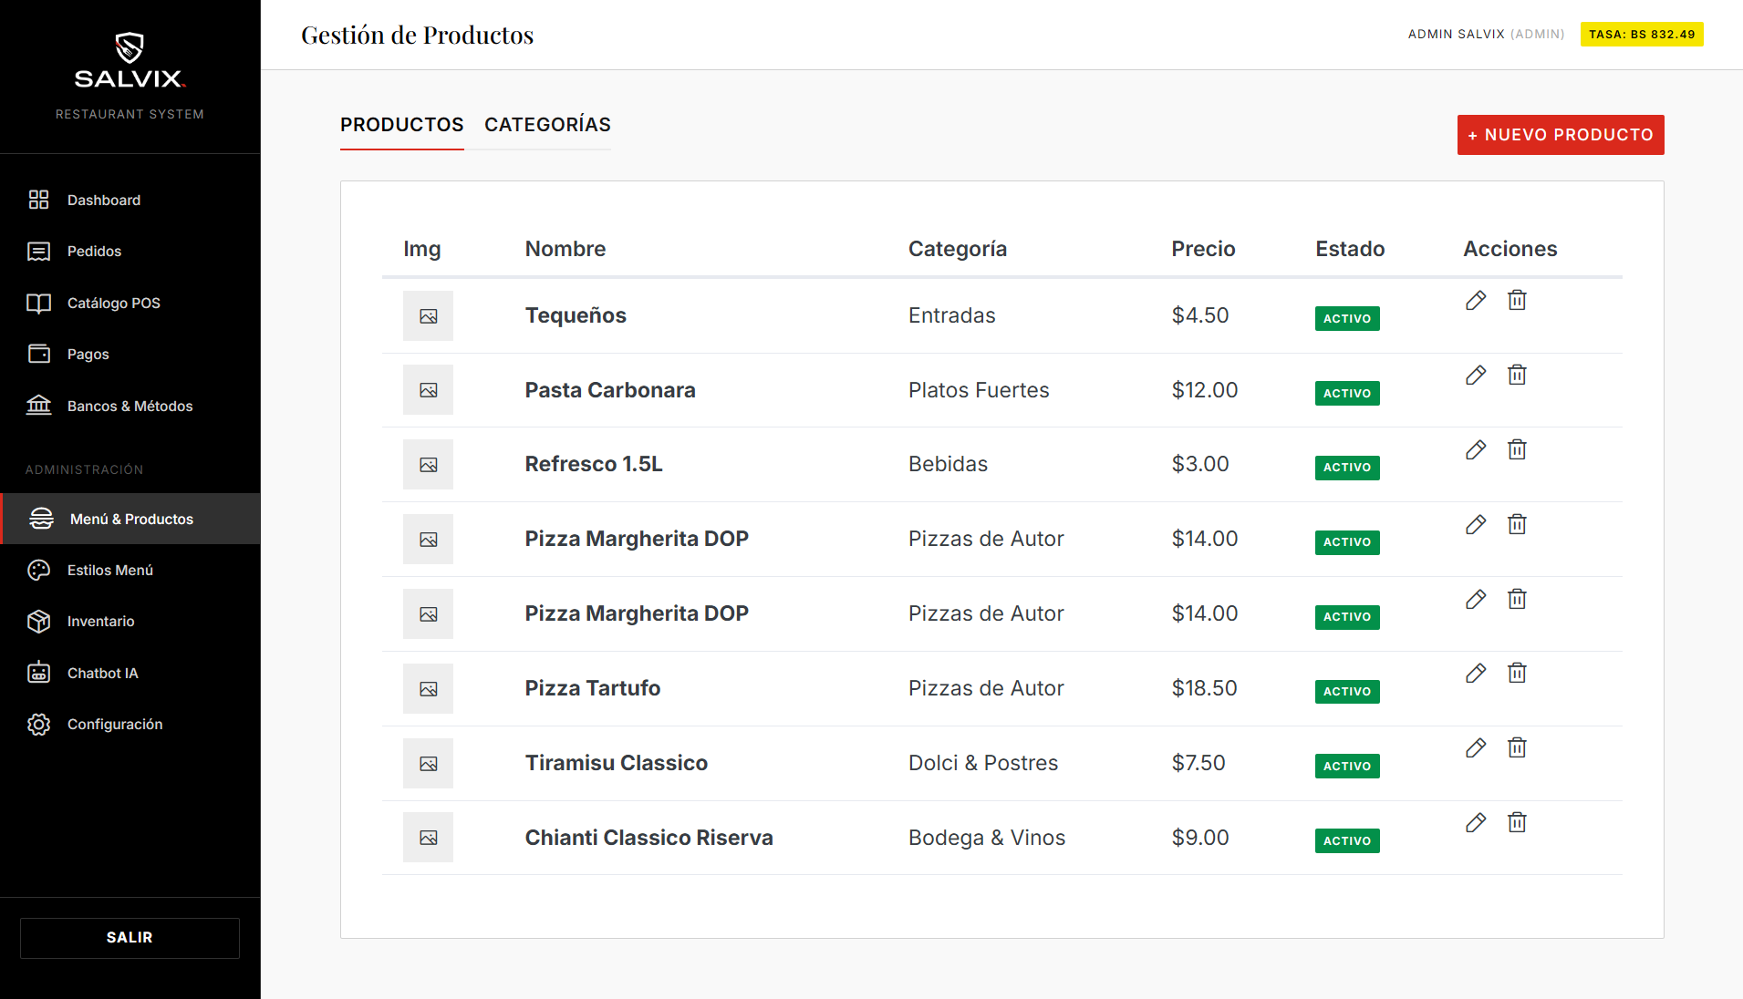Image resolution: width=1743 pixels, height=999 pixels.
Task: Click the $18.50 price cell
Action: coord(1204,688)
